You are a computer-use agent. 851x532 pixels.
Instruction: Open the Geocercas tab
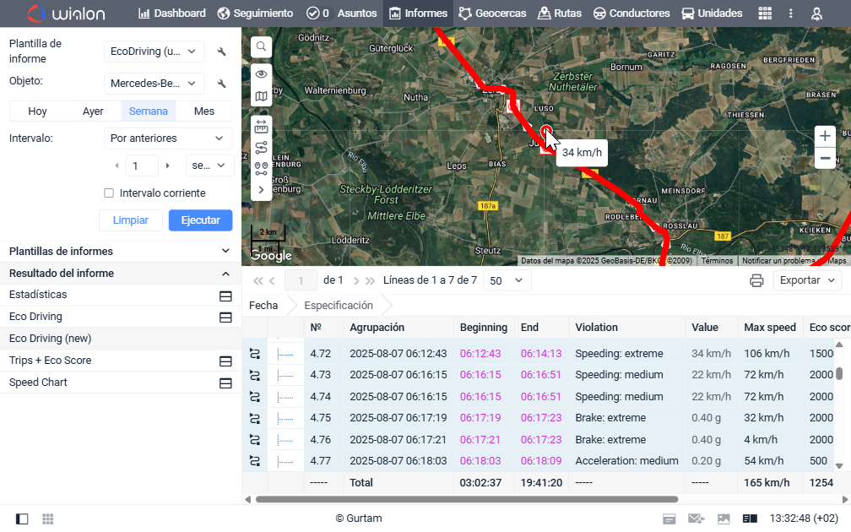[x=492, y=14]
